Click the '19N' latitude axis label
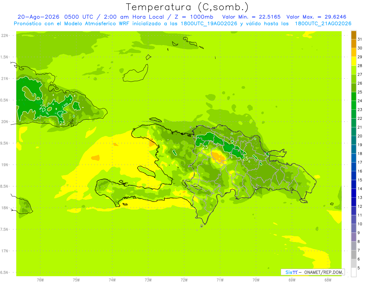368x284 pixels. (5, 165)
